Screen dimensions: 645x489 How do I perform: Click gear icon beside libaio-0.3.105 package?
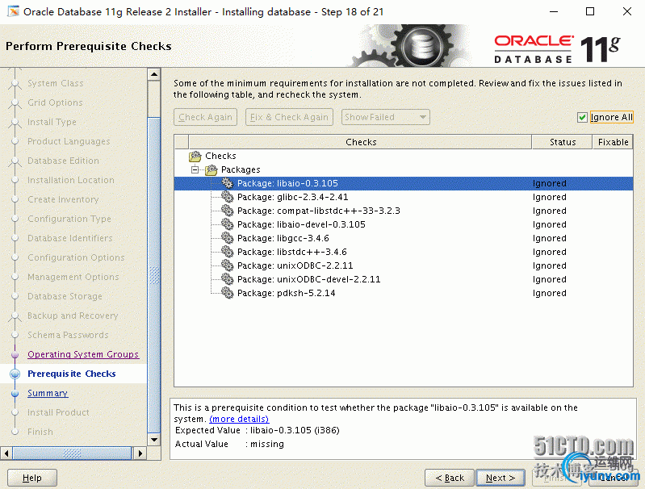click(x=227, y=183)
